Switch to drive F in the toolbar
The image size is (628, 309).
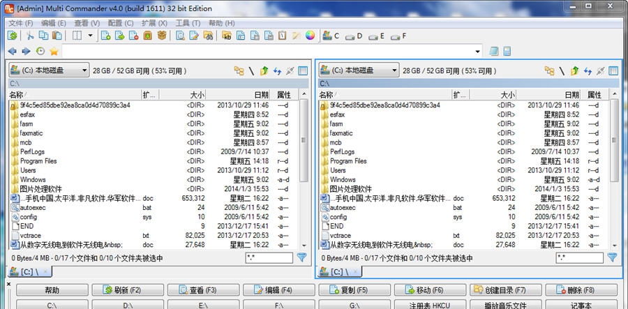coord(398,36)
